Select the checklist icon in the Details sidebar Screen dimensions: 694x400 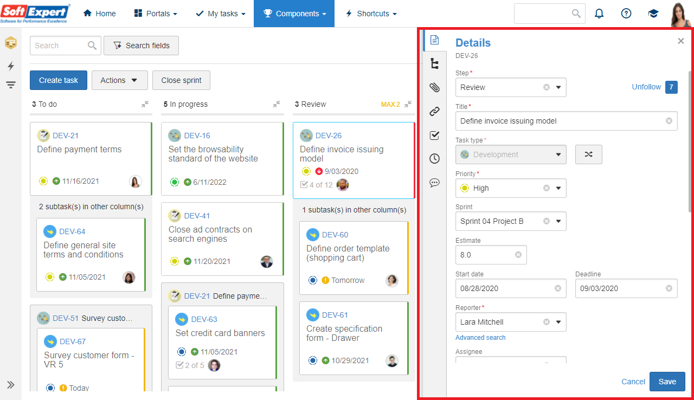[434, 135]
